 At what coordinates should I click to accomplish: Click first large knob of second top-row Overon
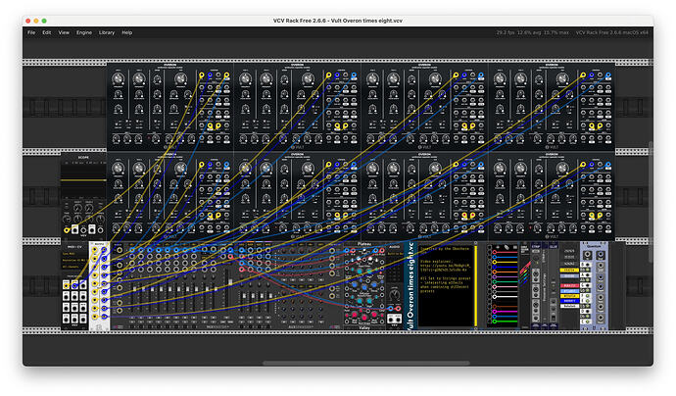[x=245, y=79]
